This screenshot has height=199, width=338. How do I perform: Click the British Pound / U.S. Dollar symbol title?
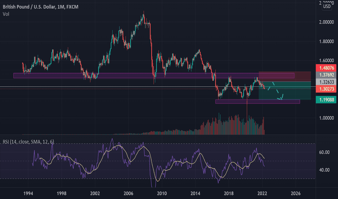click(41, 7)
